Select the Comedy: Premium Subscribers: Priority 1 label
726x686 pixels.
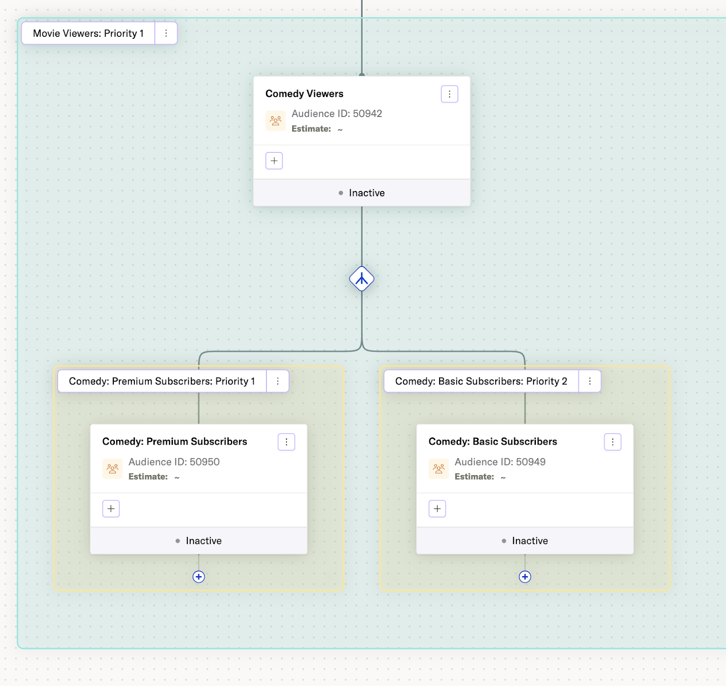[x=162, y=381]
